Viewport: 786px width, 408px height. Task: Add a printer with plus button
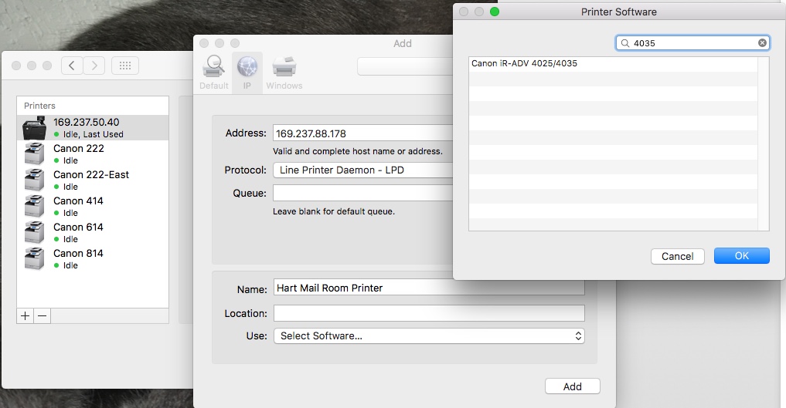[x=25, y=316]
